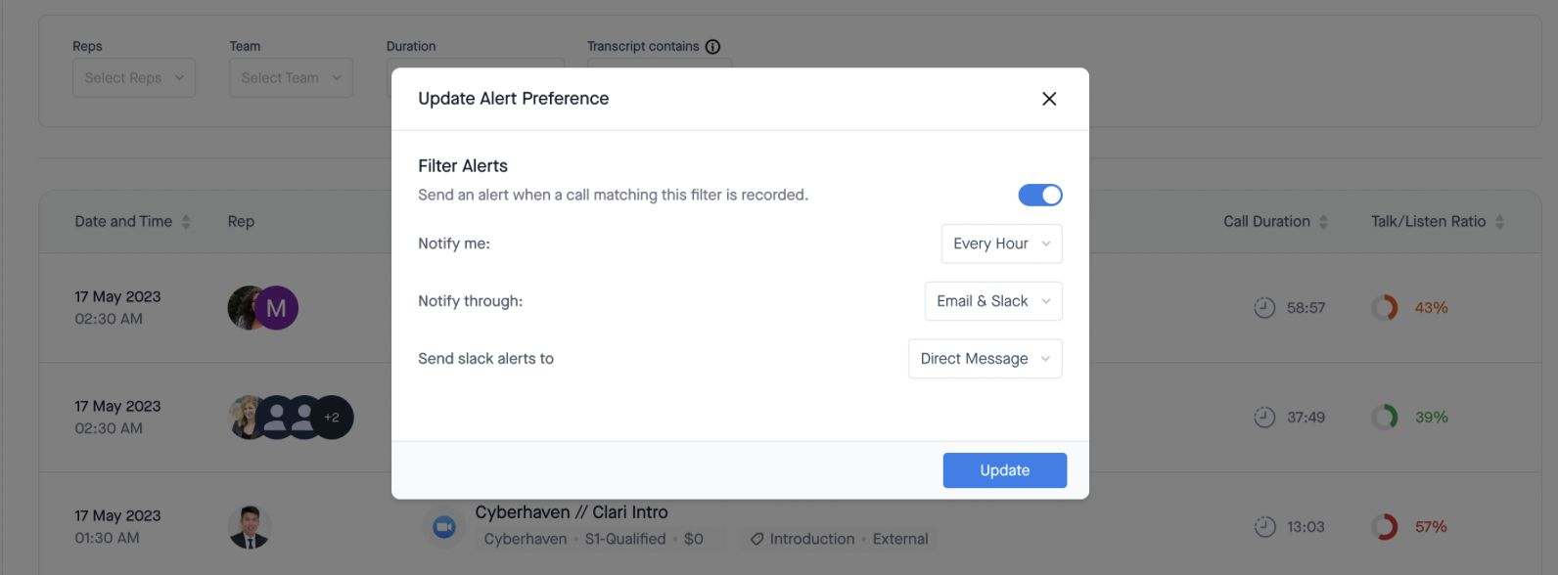Viewport: 1558px width, 575px height.
Task: Sort by Talk/Listen Ratio arrows
Action: (x=1499, y=222)
